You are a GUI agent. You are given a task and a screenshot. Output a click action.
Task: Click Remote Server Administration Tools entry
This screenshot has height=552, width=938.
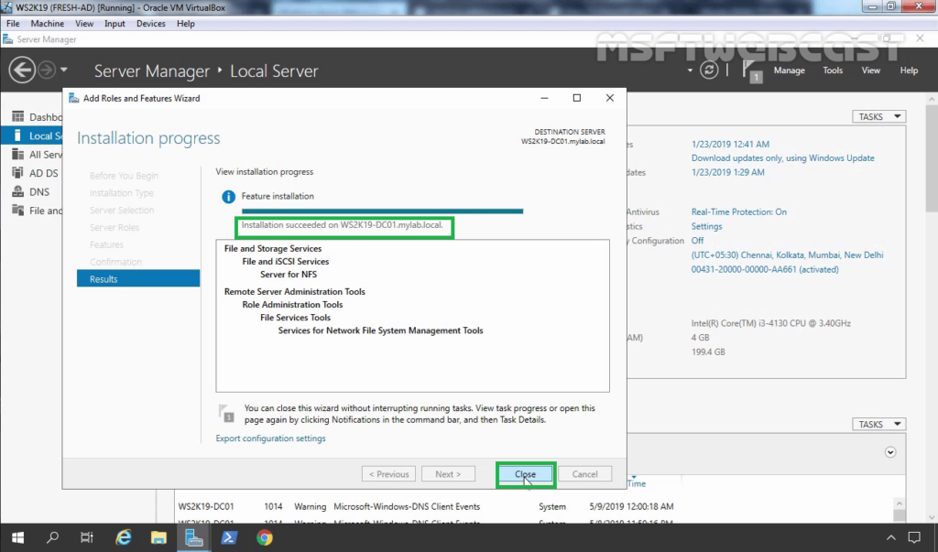tap(294, 292)
